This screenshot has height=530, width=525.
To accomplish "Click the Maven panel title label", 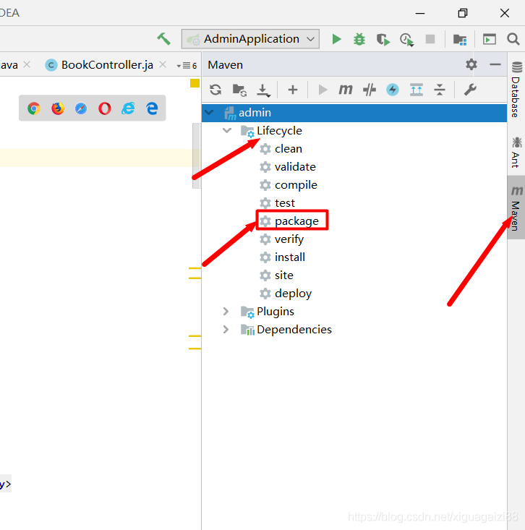I will click(226, 65).
